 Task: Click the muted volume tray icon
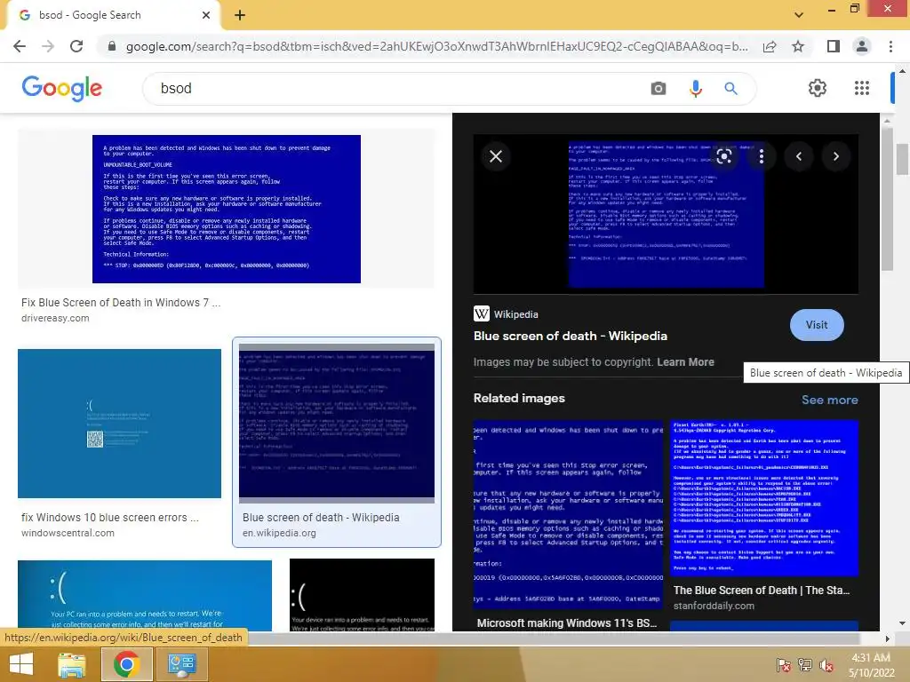pyautogui.click(x=826, y=665)
